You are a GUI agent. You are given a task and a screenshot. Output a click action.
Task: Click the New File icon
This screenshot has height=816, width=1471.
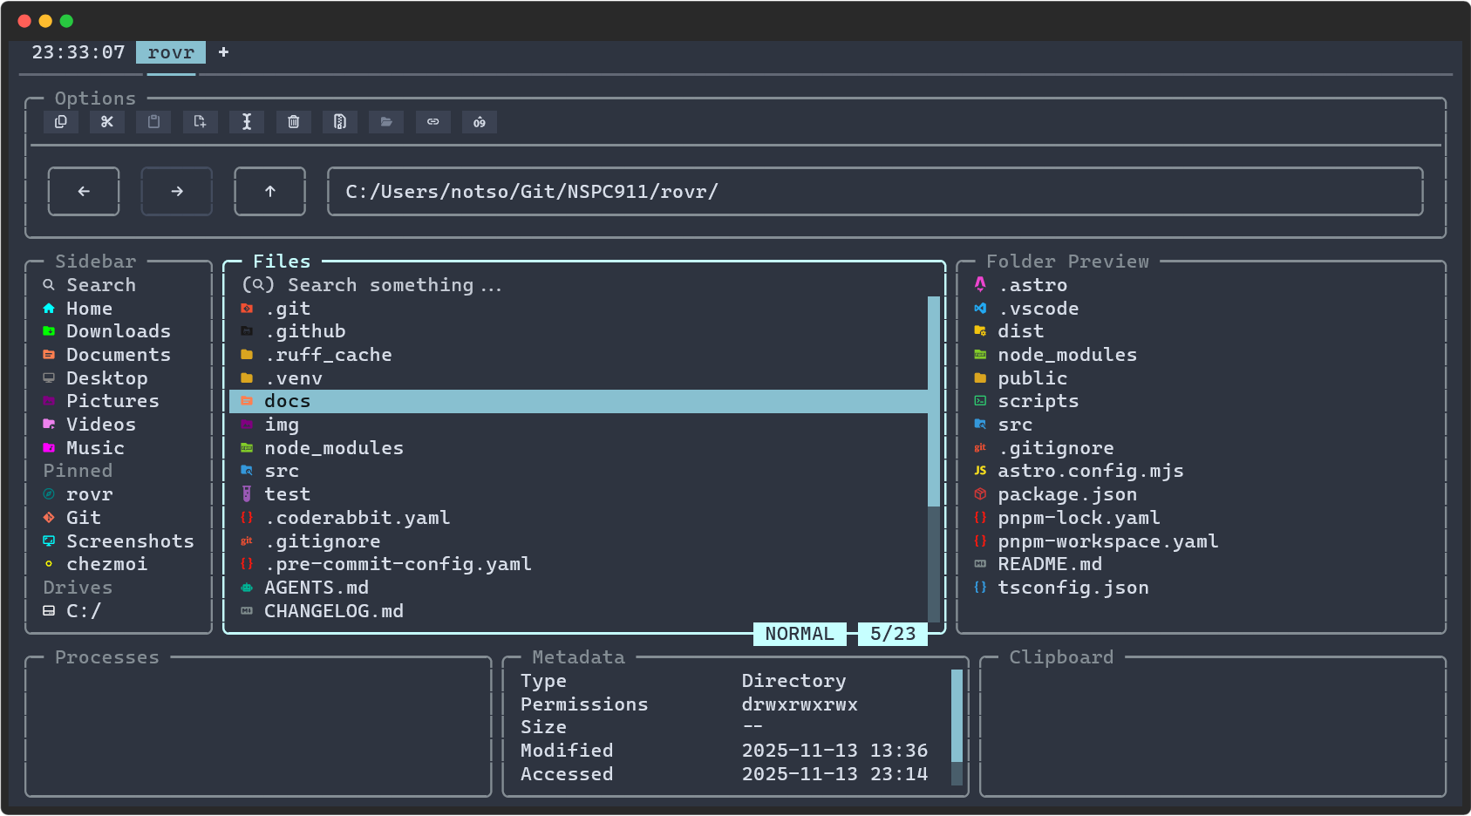(200, 122)
